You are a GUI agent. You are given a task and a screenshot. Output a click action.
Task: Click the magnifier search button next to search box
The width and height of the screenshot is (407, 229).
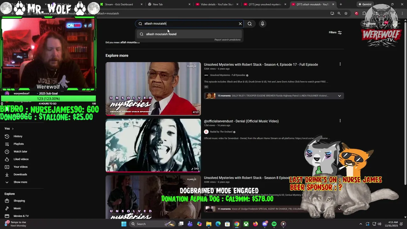[x=250, y=24]
